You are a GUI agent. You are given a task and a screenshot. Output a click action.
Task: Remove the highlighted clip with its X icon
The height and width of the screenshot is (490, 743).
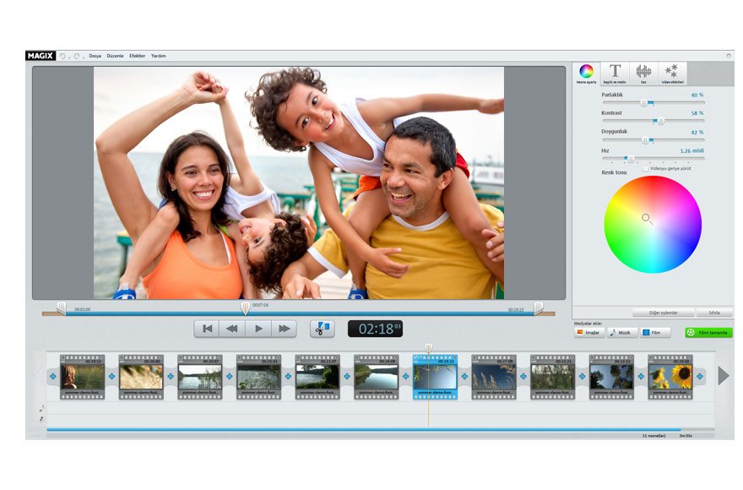pyautogui.click(x=454, y=357)
